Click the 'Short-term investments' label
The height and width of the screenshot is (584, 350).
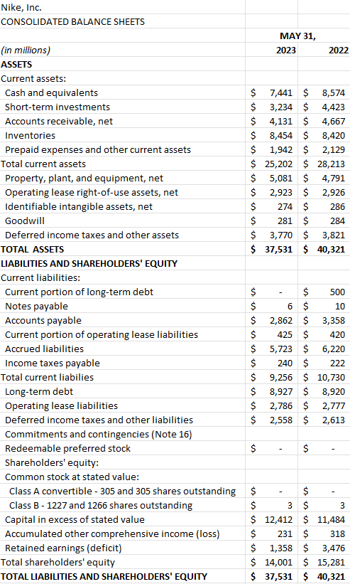58,107
